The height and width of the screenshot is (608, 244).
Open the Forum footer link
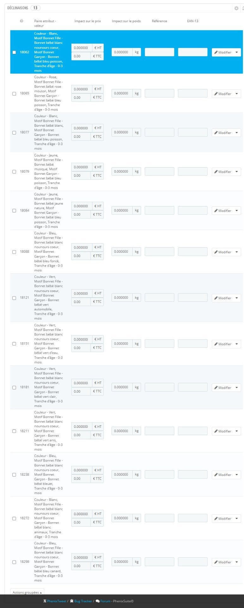(x=106, y=601)
